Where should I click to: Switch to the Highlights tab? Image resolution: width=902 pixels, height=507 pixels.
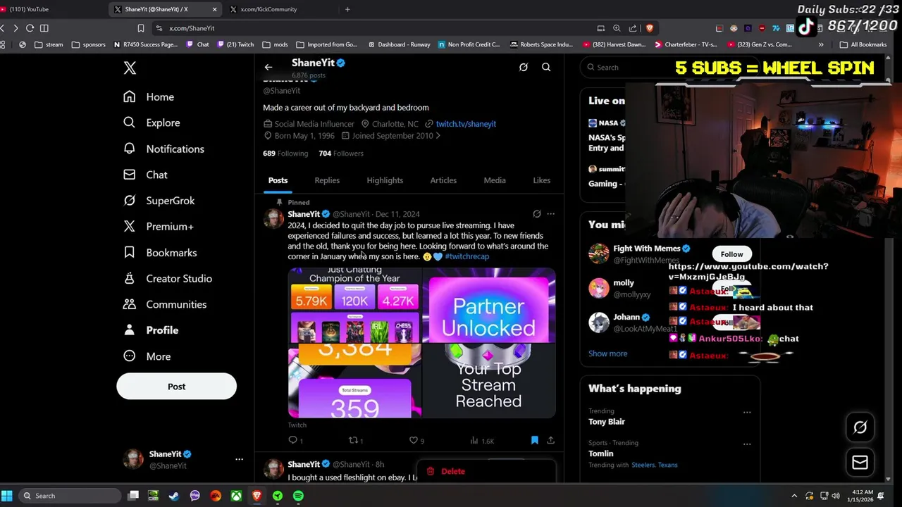[385, 180]
